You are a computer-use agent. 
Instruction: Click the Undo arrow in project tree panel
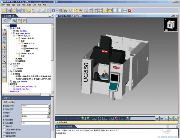[19, 21]
